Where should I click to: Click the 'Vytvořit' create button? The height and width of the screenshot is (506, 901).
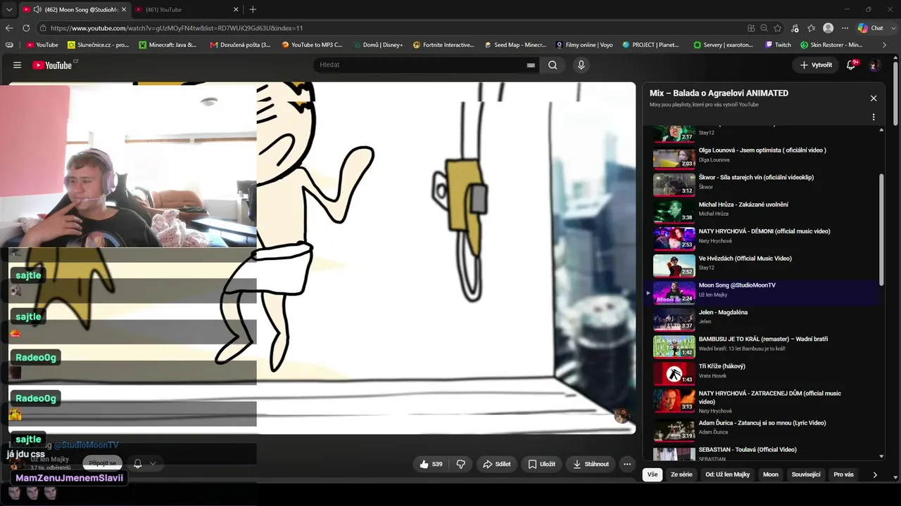click(816, 65)
